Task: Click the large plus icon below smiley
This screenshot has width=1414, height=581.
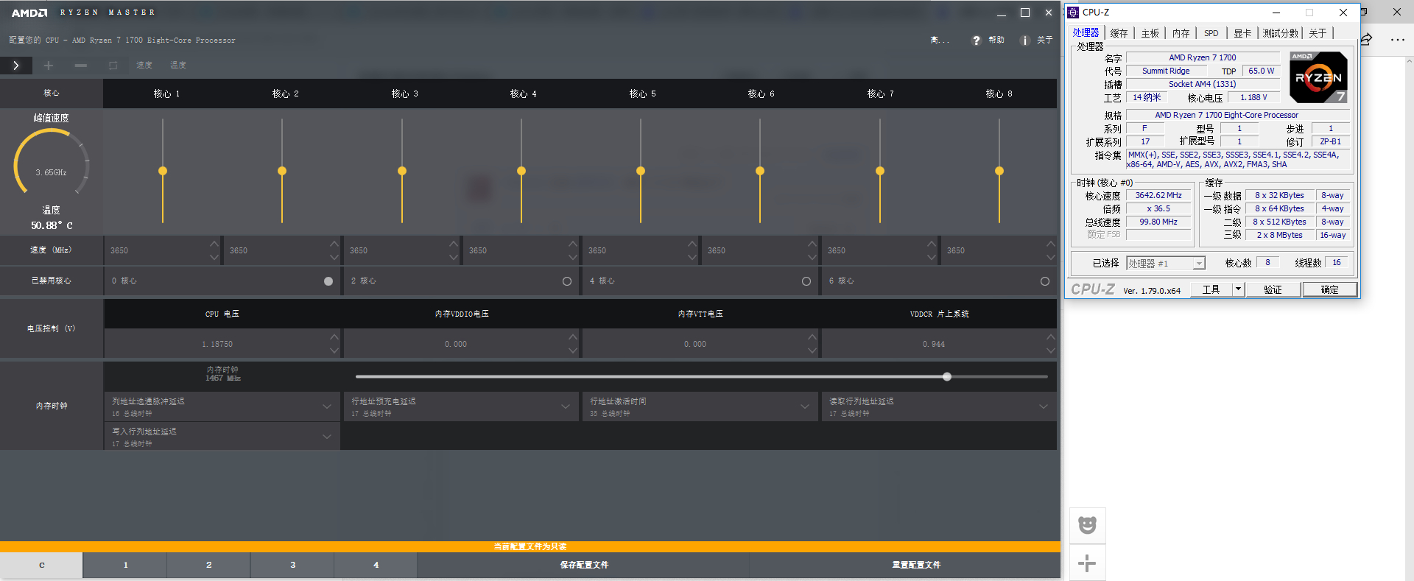Action: tap(1087, 564)
